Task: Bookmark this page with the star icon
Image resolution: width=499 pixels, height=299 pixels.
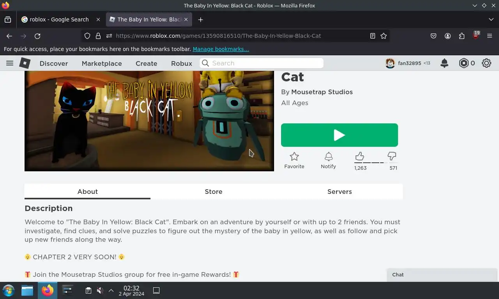Action: [x=384, y=36]
